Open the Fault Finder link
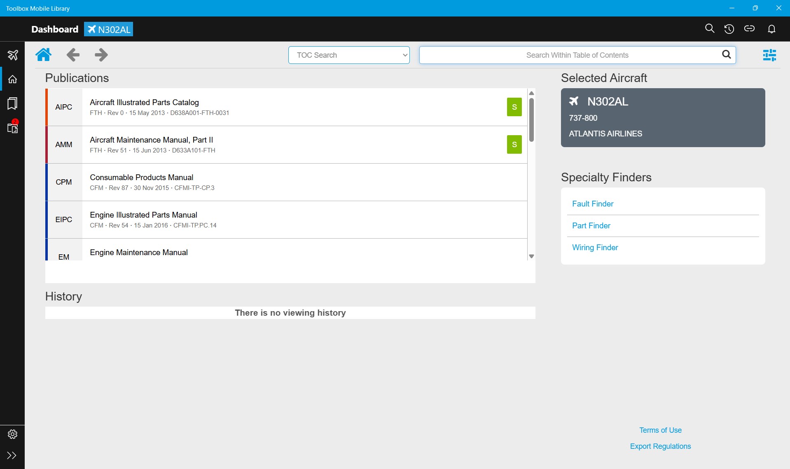 pos(593,204)
